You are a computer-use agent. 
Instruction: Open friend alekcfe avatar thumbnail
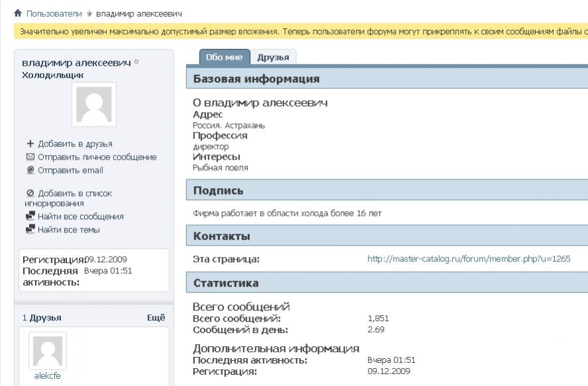tap(47, 351)
